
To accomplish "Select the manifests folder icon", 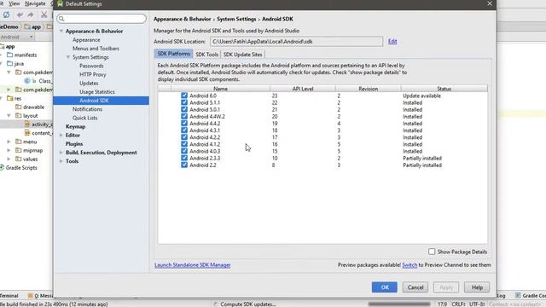I will (10, 55).
